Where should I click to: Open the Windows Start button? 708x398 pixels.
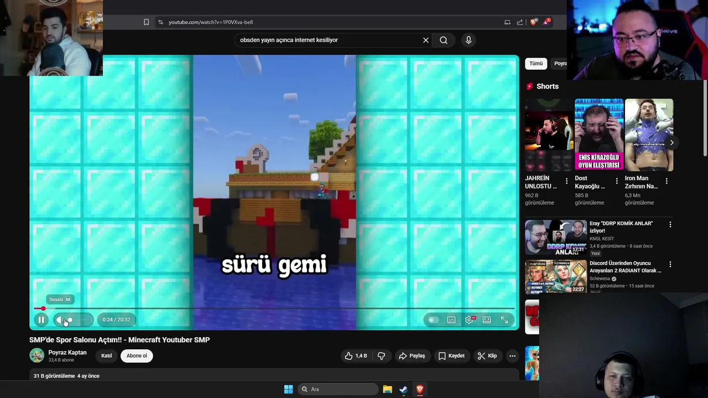click(288, 389)
